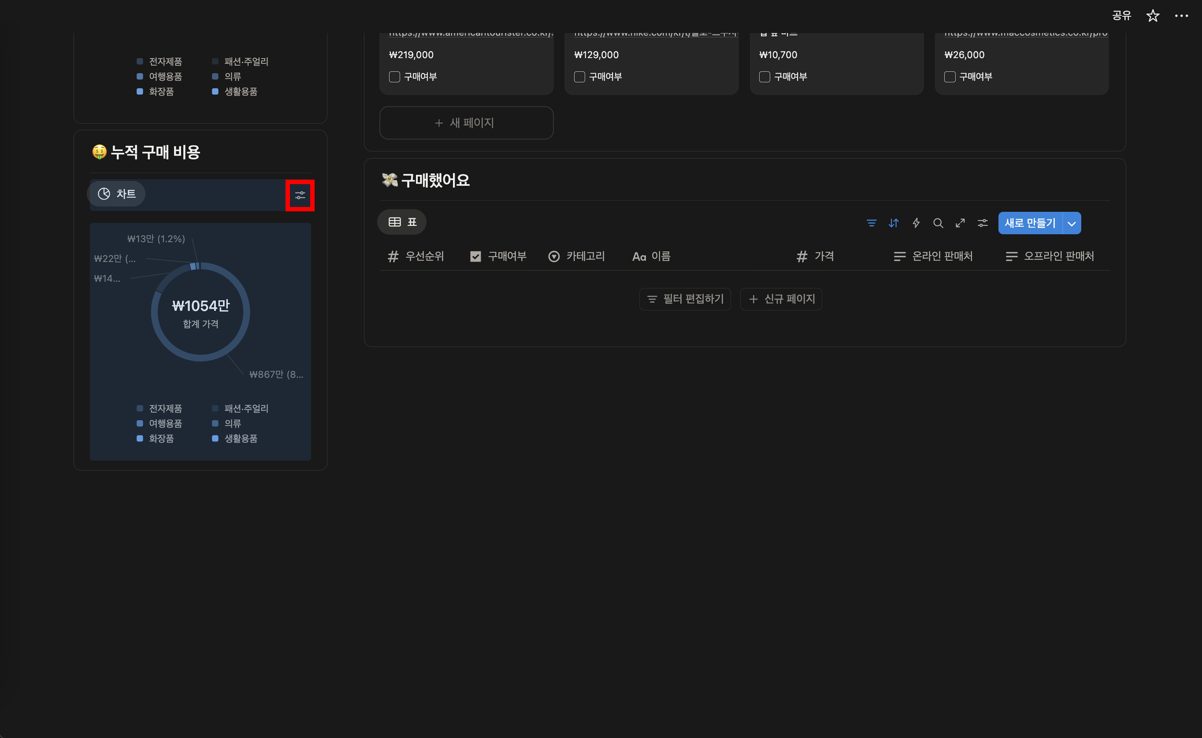Screen dimensions: 1202x738
Task: Select the 차트 view tab
Action: [117, 194]
